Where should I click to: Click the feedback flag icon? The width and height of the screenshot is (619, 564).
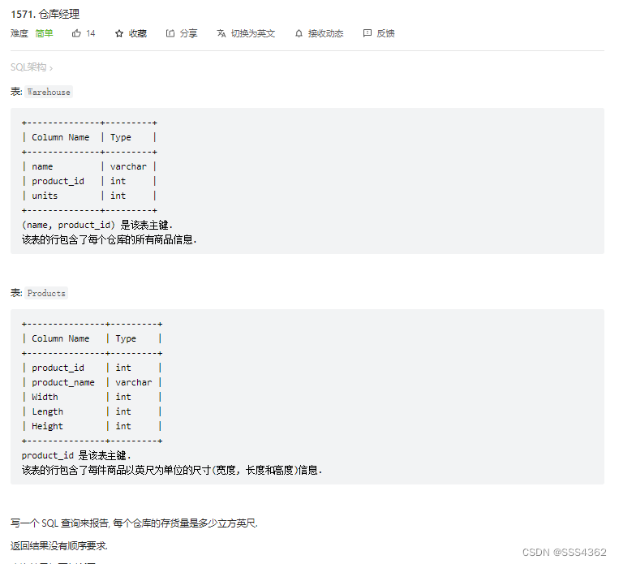tap(368, 33)
